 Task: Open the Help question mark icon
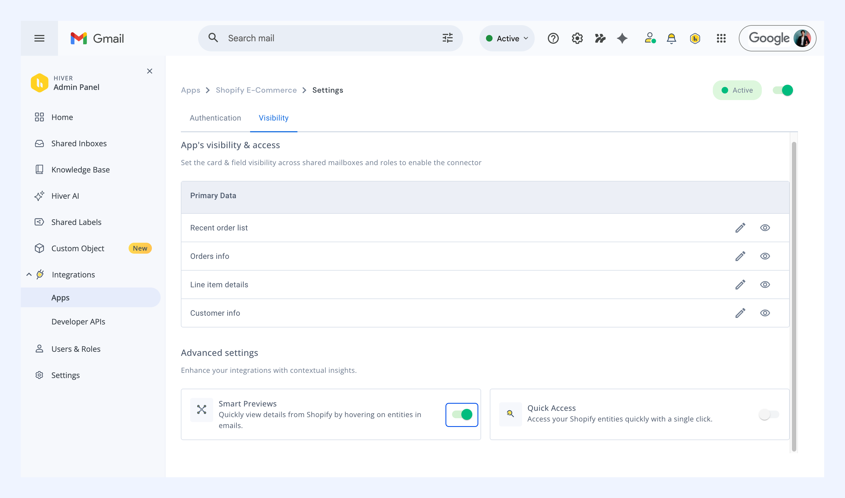click(x=553, y=38)
